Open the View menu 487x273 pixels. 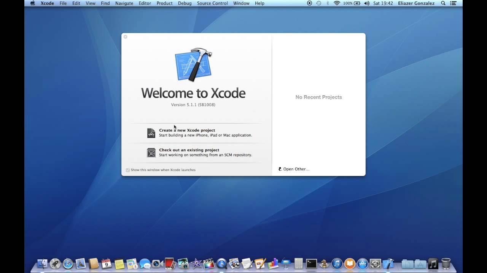point(91,3)
